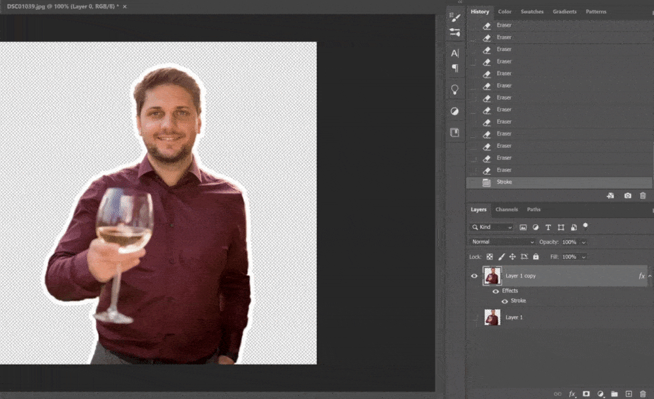Click the lock all attributes padlock icon
The height and width of the screenshot is (399, 654).
[536, 257]
